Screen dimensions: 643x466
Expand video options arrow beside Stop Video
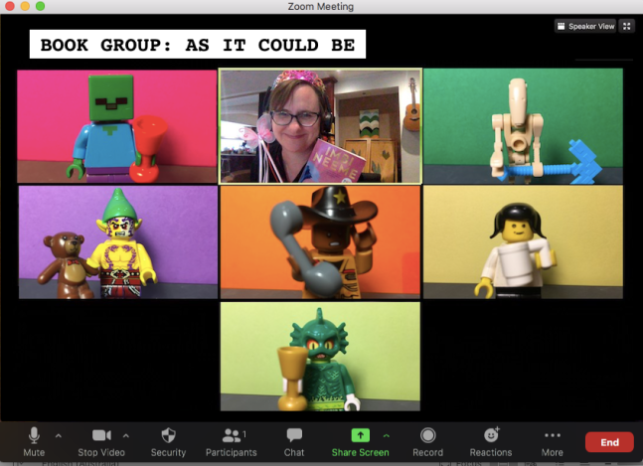tap(125, 435)
